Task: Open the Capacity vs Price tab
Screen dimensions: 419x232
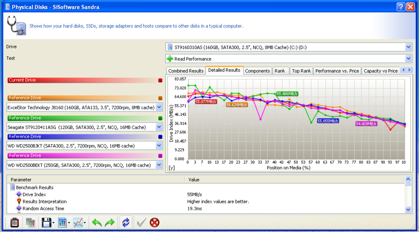Action: point(381,71)
